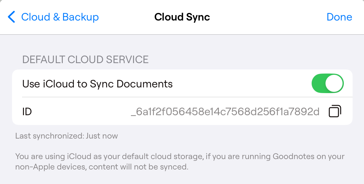364x184 pixels.
Task: Click the Use iCloud to Sync Documents label
Action: (97, 84)
